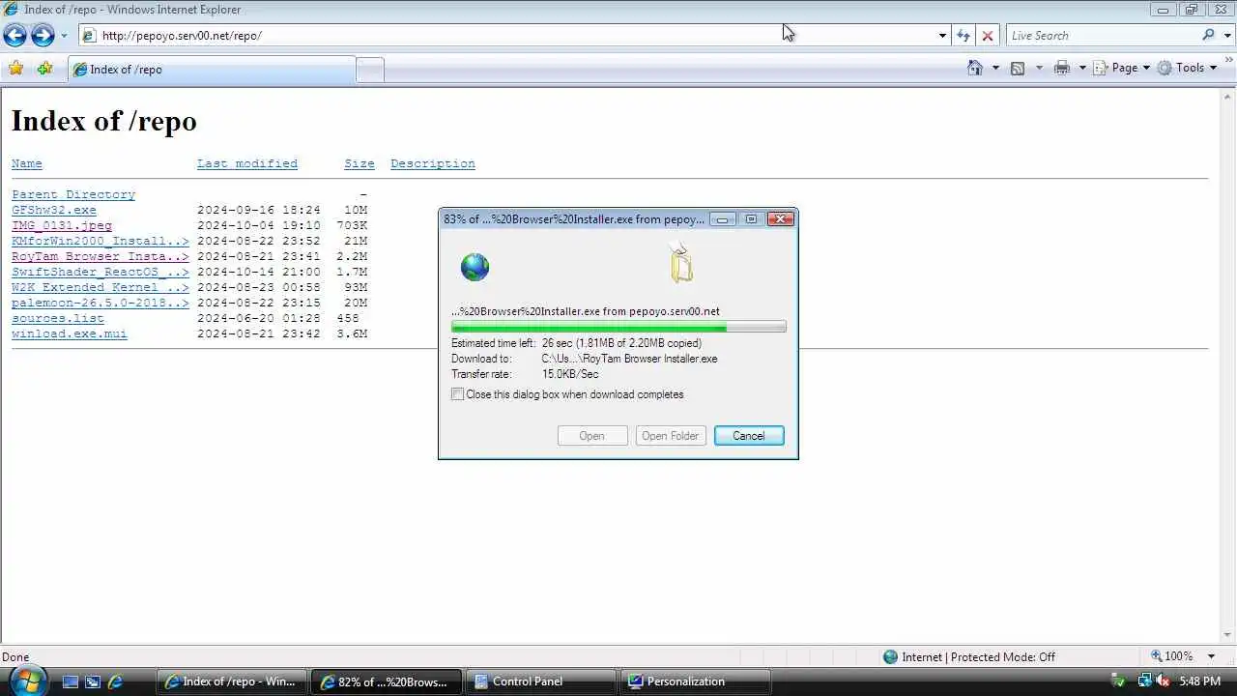This screenshot has height=696, width=1237.
Task: Click the search magnifier icon
Action: (x=1208, y=36)
